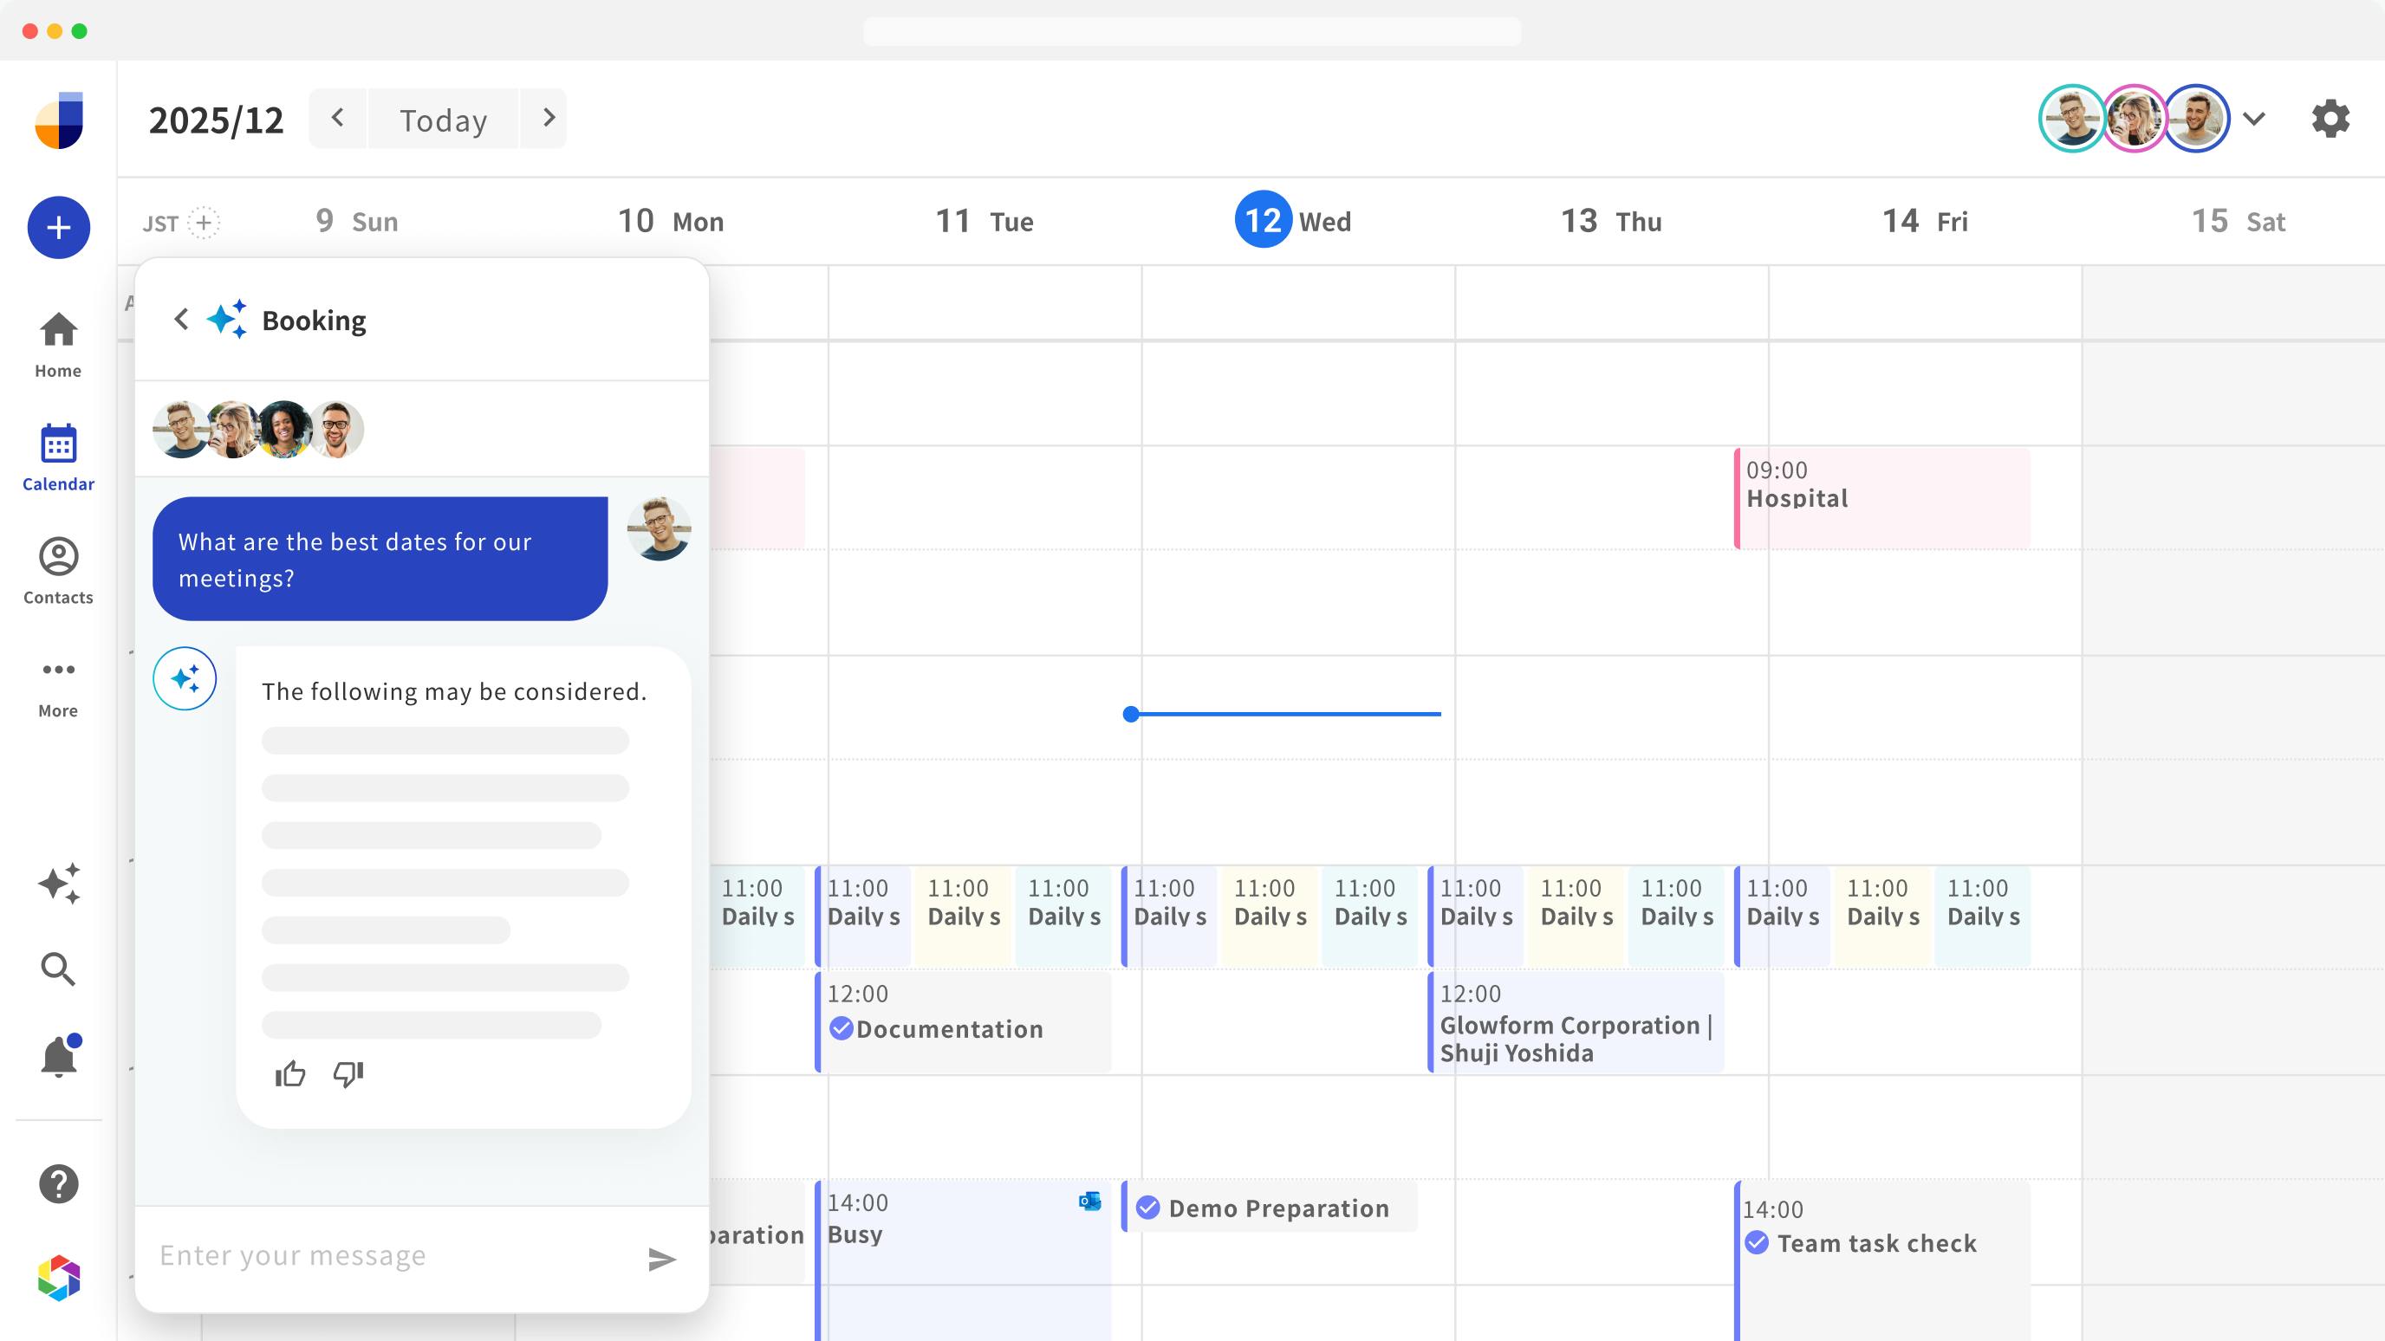Open the More options icon
This screenshot has width=2385, height=1341.
click(x=57, y=677)
